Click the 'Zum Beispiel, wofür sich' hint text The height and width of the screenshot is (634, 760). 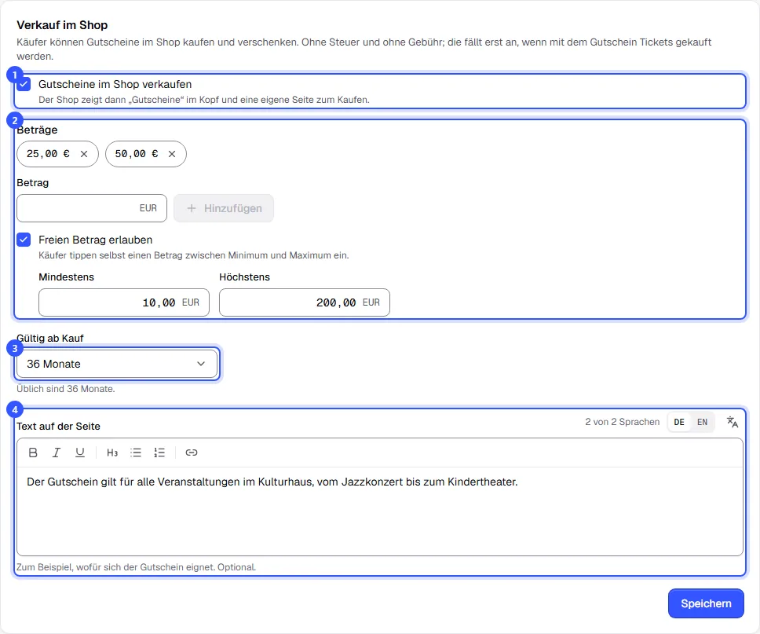pyautogui.click(x=136, y=567)
